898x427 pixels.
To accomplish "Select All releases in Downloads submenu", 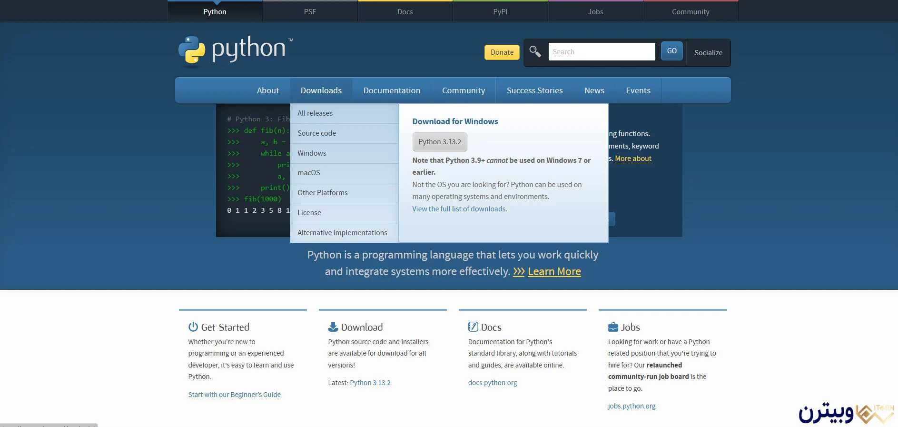I will point(345,113).
